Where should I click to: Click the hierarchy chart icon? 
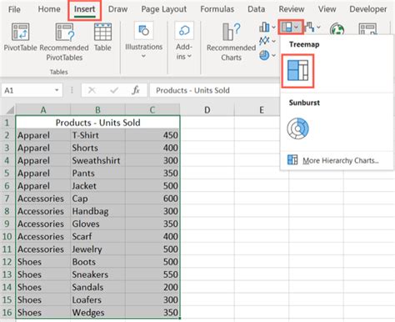tap(287, 28)
